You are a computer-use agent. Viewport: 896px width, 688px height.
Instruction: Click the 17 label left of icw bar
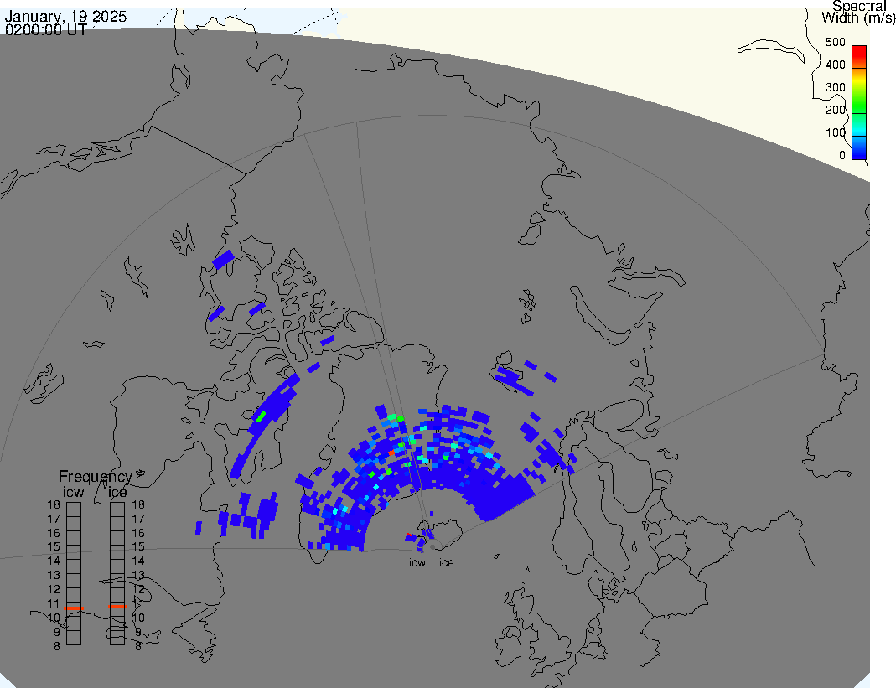coord(54,519)
